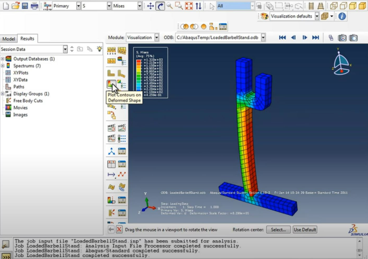Switch to Filled render style

353,6
